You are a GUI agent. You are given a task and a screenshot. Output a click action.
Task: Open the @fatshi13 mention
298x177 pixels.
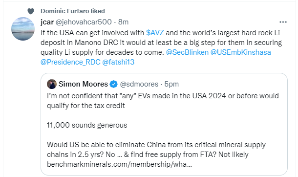pos(118,62)
